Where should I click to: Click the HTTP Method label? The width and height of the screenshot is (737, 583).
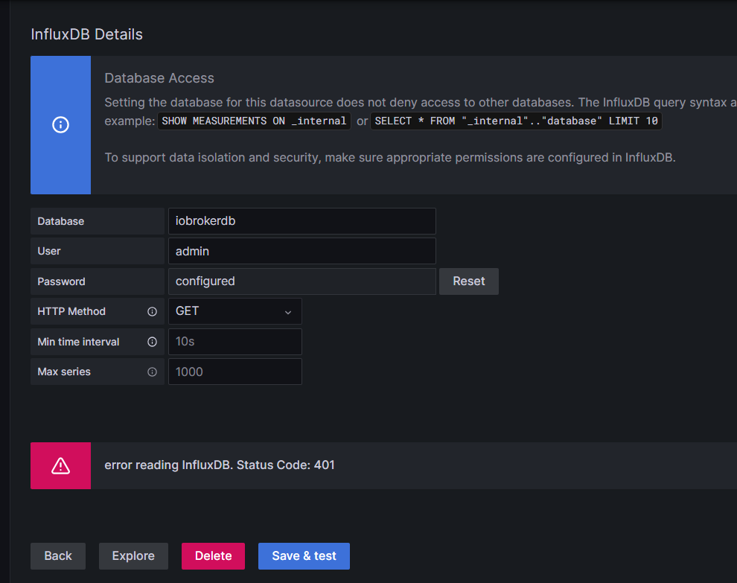point(71,311)
